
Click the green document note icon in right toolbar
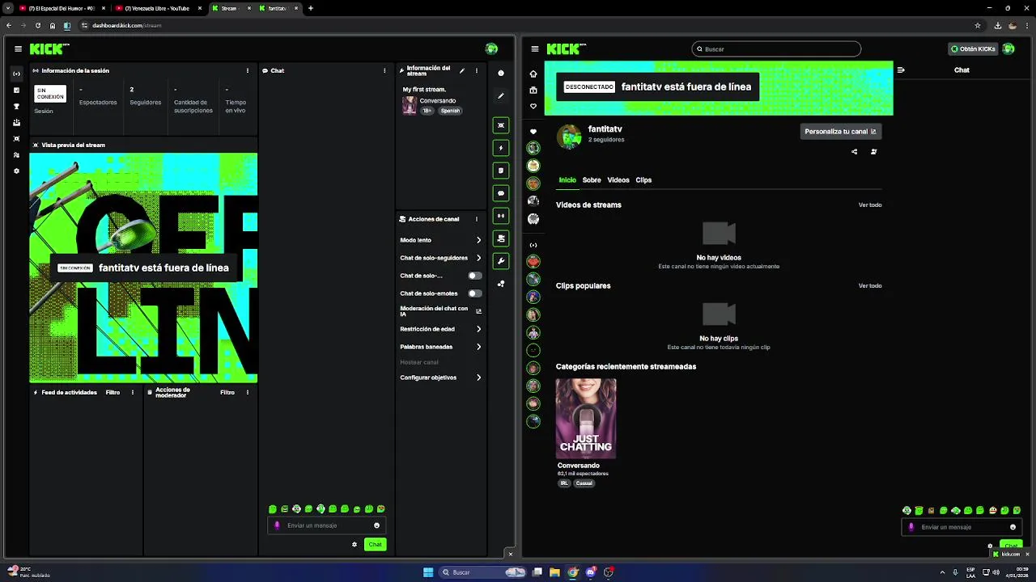coord(501,171)
